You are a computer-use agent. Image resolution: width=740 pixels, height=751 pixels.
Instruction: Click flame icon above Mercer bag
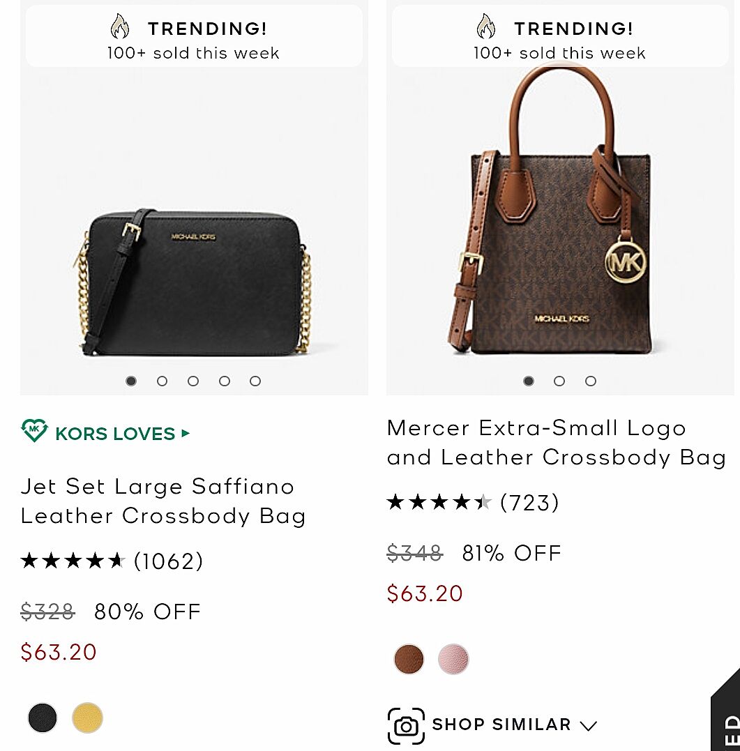pos(486,28)
